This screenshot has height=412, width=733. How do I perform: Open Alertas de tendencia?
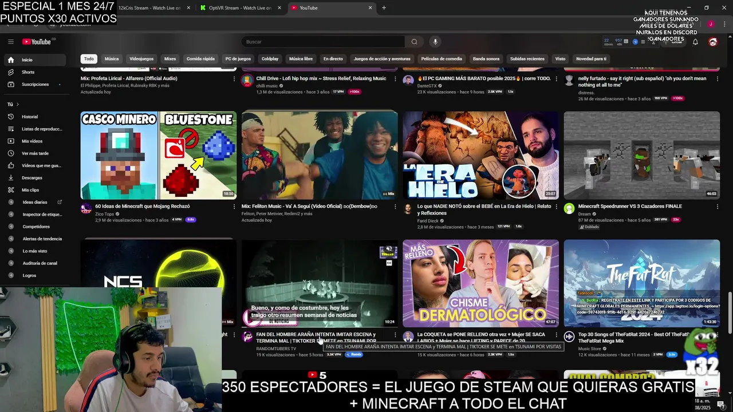(42, 239)
